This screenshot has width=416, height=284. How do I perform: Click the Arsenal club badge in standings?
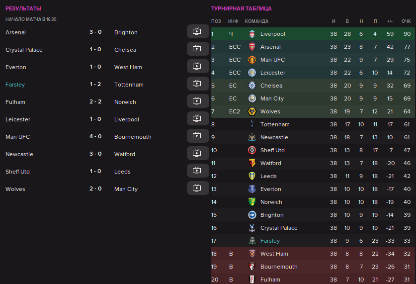coord(252,47)
